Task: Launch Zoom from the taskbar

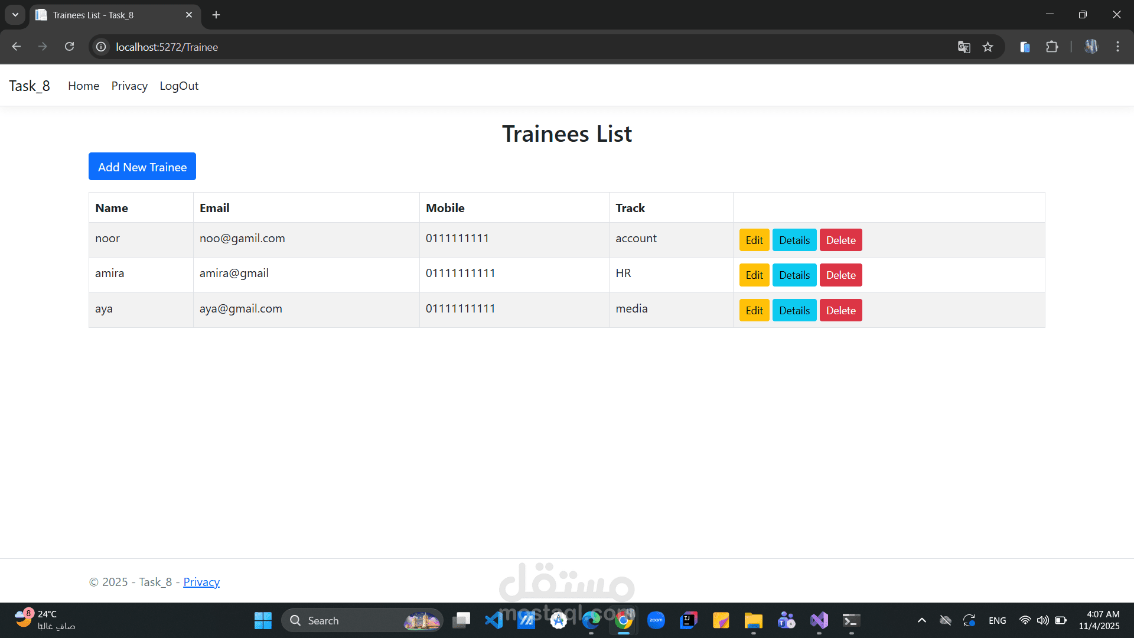Action: (x=656, y=620)
